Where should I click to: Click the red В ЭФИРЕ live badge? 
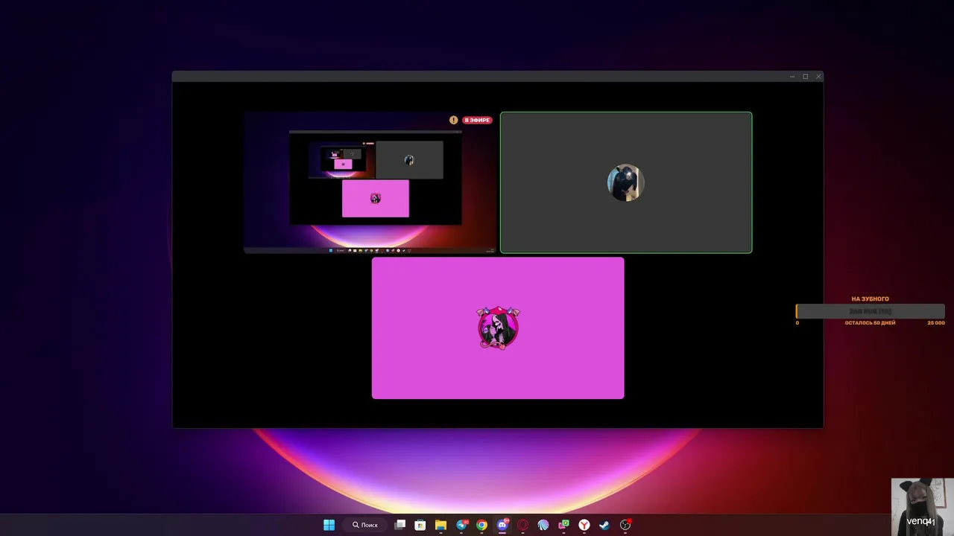477,120
